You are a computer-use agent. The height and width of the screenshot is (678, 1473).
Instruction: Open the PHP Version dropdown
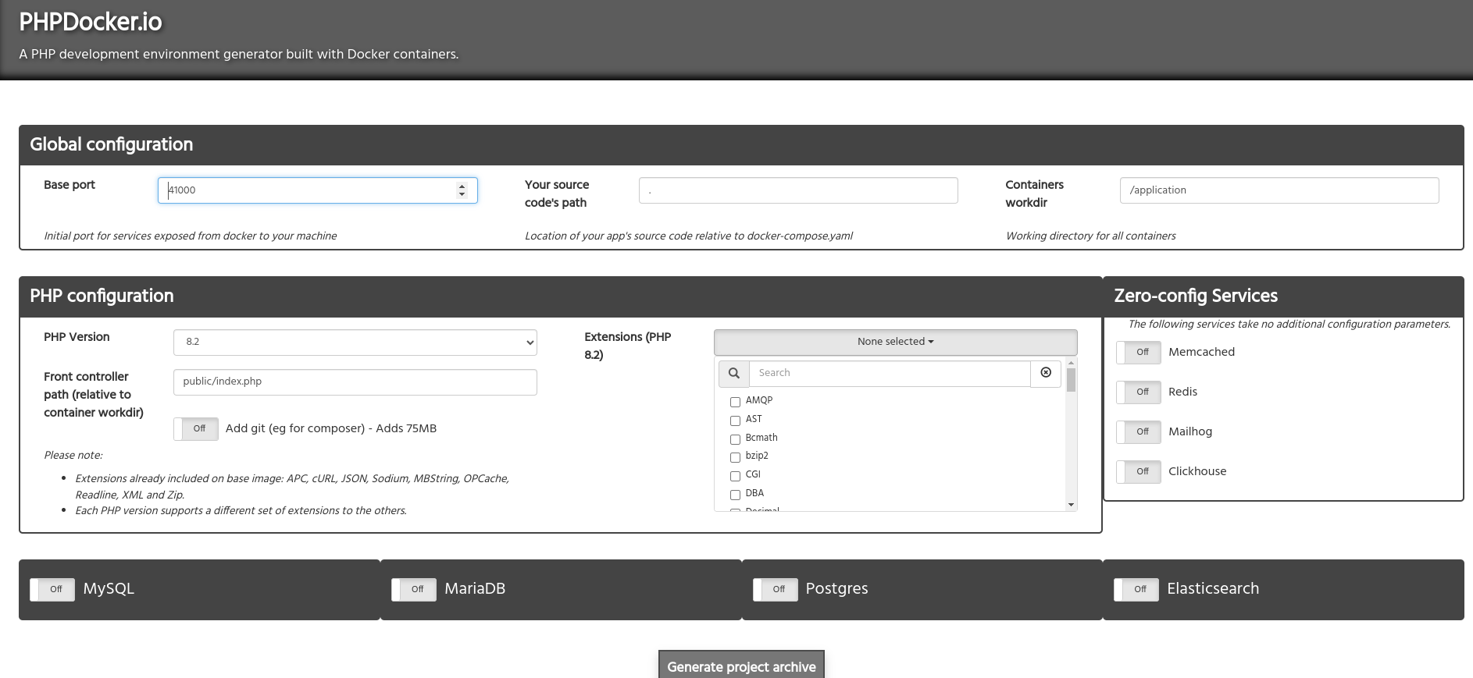[355, 343]
